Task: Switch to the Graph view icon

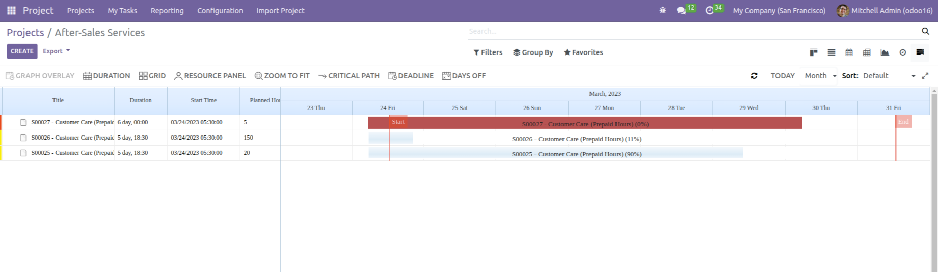Action: click(x=885, y=52)
